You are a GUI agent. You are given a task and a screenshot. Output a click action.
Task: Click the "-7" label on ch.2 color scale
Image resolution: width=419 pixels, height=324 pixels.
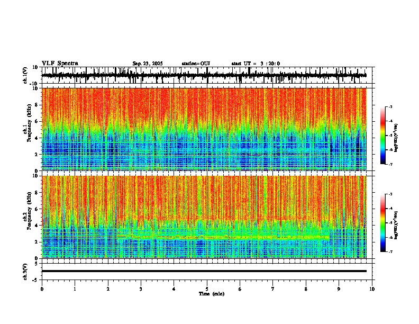pos(390,252)
